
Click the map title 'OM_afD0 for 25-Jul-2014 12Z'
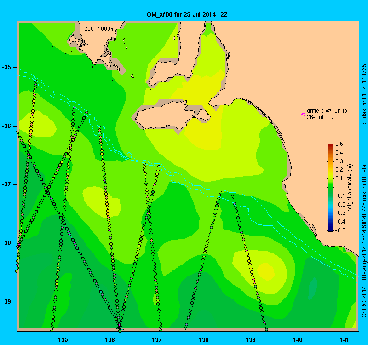click(187, 15)
